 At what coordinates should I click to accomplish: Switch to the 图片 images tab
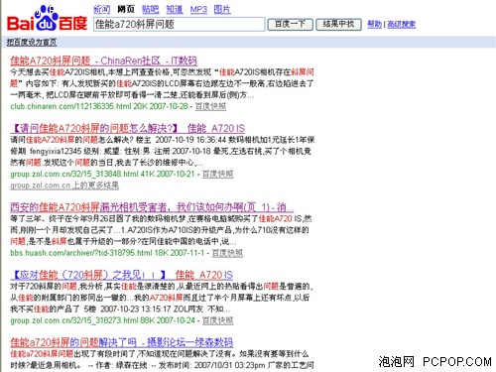tap(222, 9)
